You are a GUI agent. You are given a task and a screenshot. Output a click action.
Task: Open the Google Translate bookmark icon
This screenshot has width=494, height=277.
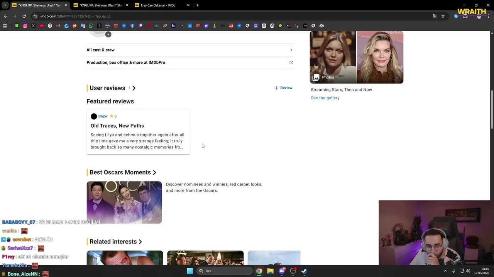tap(83, 26)
